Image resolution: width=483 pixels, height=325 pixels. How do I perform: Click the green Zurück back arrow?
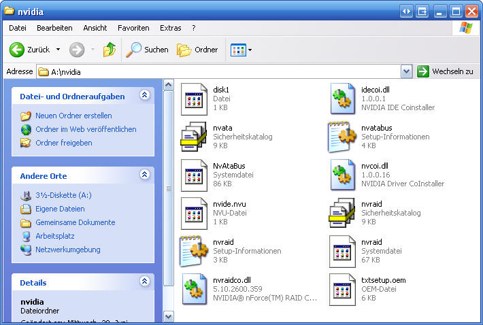16,50
